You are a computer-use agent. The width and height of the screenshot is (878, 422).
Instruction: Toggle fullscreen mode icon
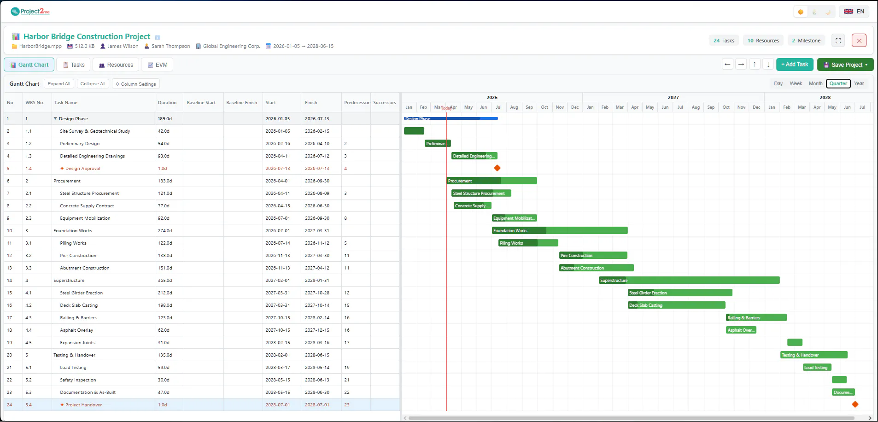click(838, 41)
